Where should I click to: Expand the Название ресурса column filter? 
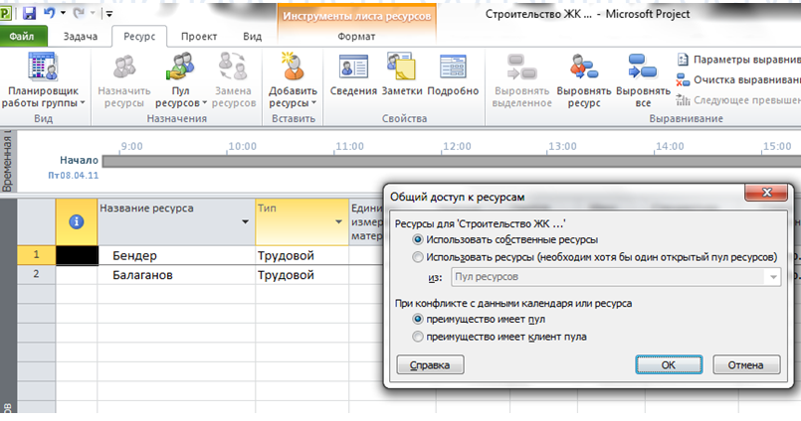tap(245, 221)
